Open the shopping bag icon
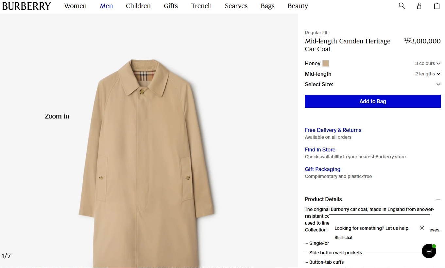This screenshot has height=268, width=445. [436, 6]
